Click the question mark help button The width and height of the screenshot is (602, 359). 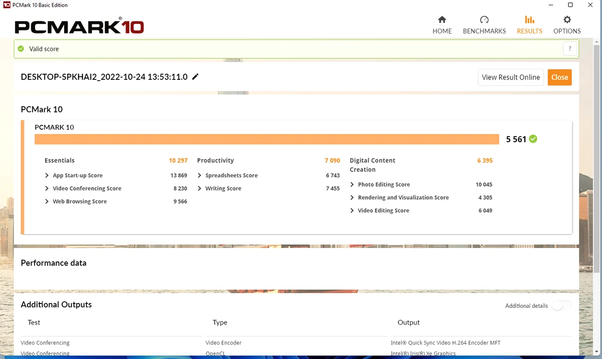coord(570,49)
